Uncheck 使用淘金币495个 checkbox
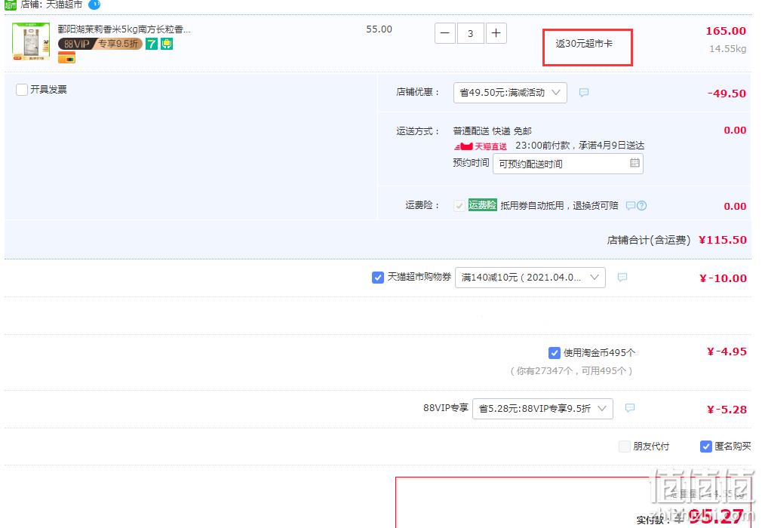762x528 pixels. coord(554,353)
